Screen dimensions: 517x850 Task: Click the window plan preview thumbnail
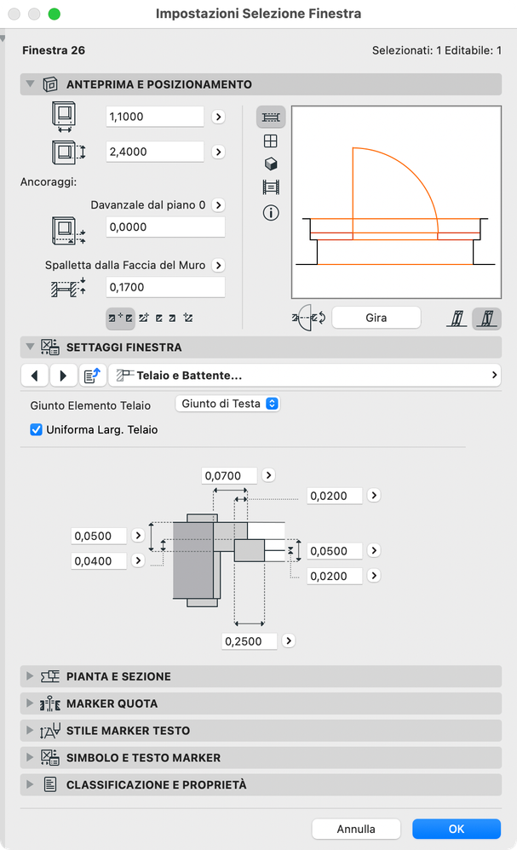pyautogui.click(x=396, y=202)
